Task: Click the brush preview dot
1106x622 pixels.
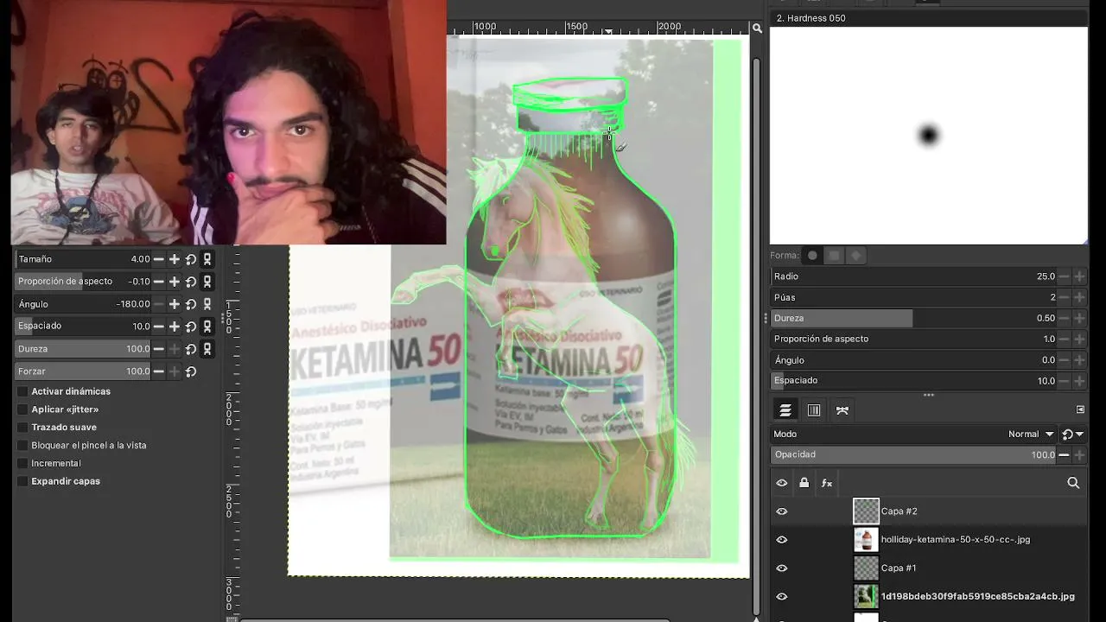Action: tap(928, 135)
